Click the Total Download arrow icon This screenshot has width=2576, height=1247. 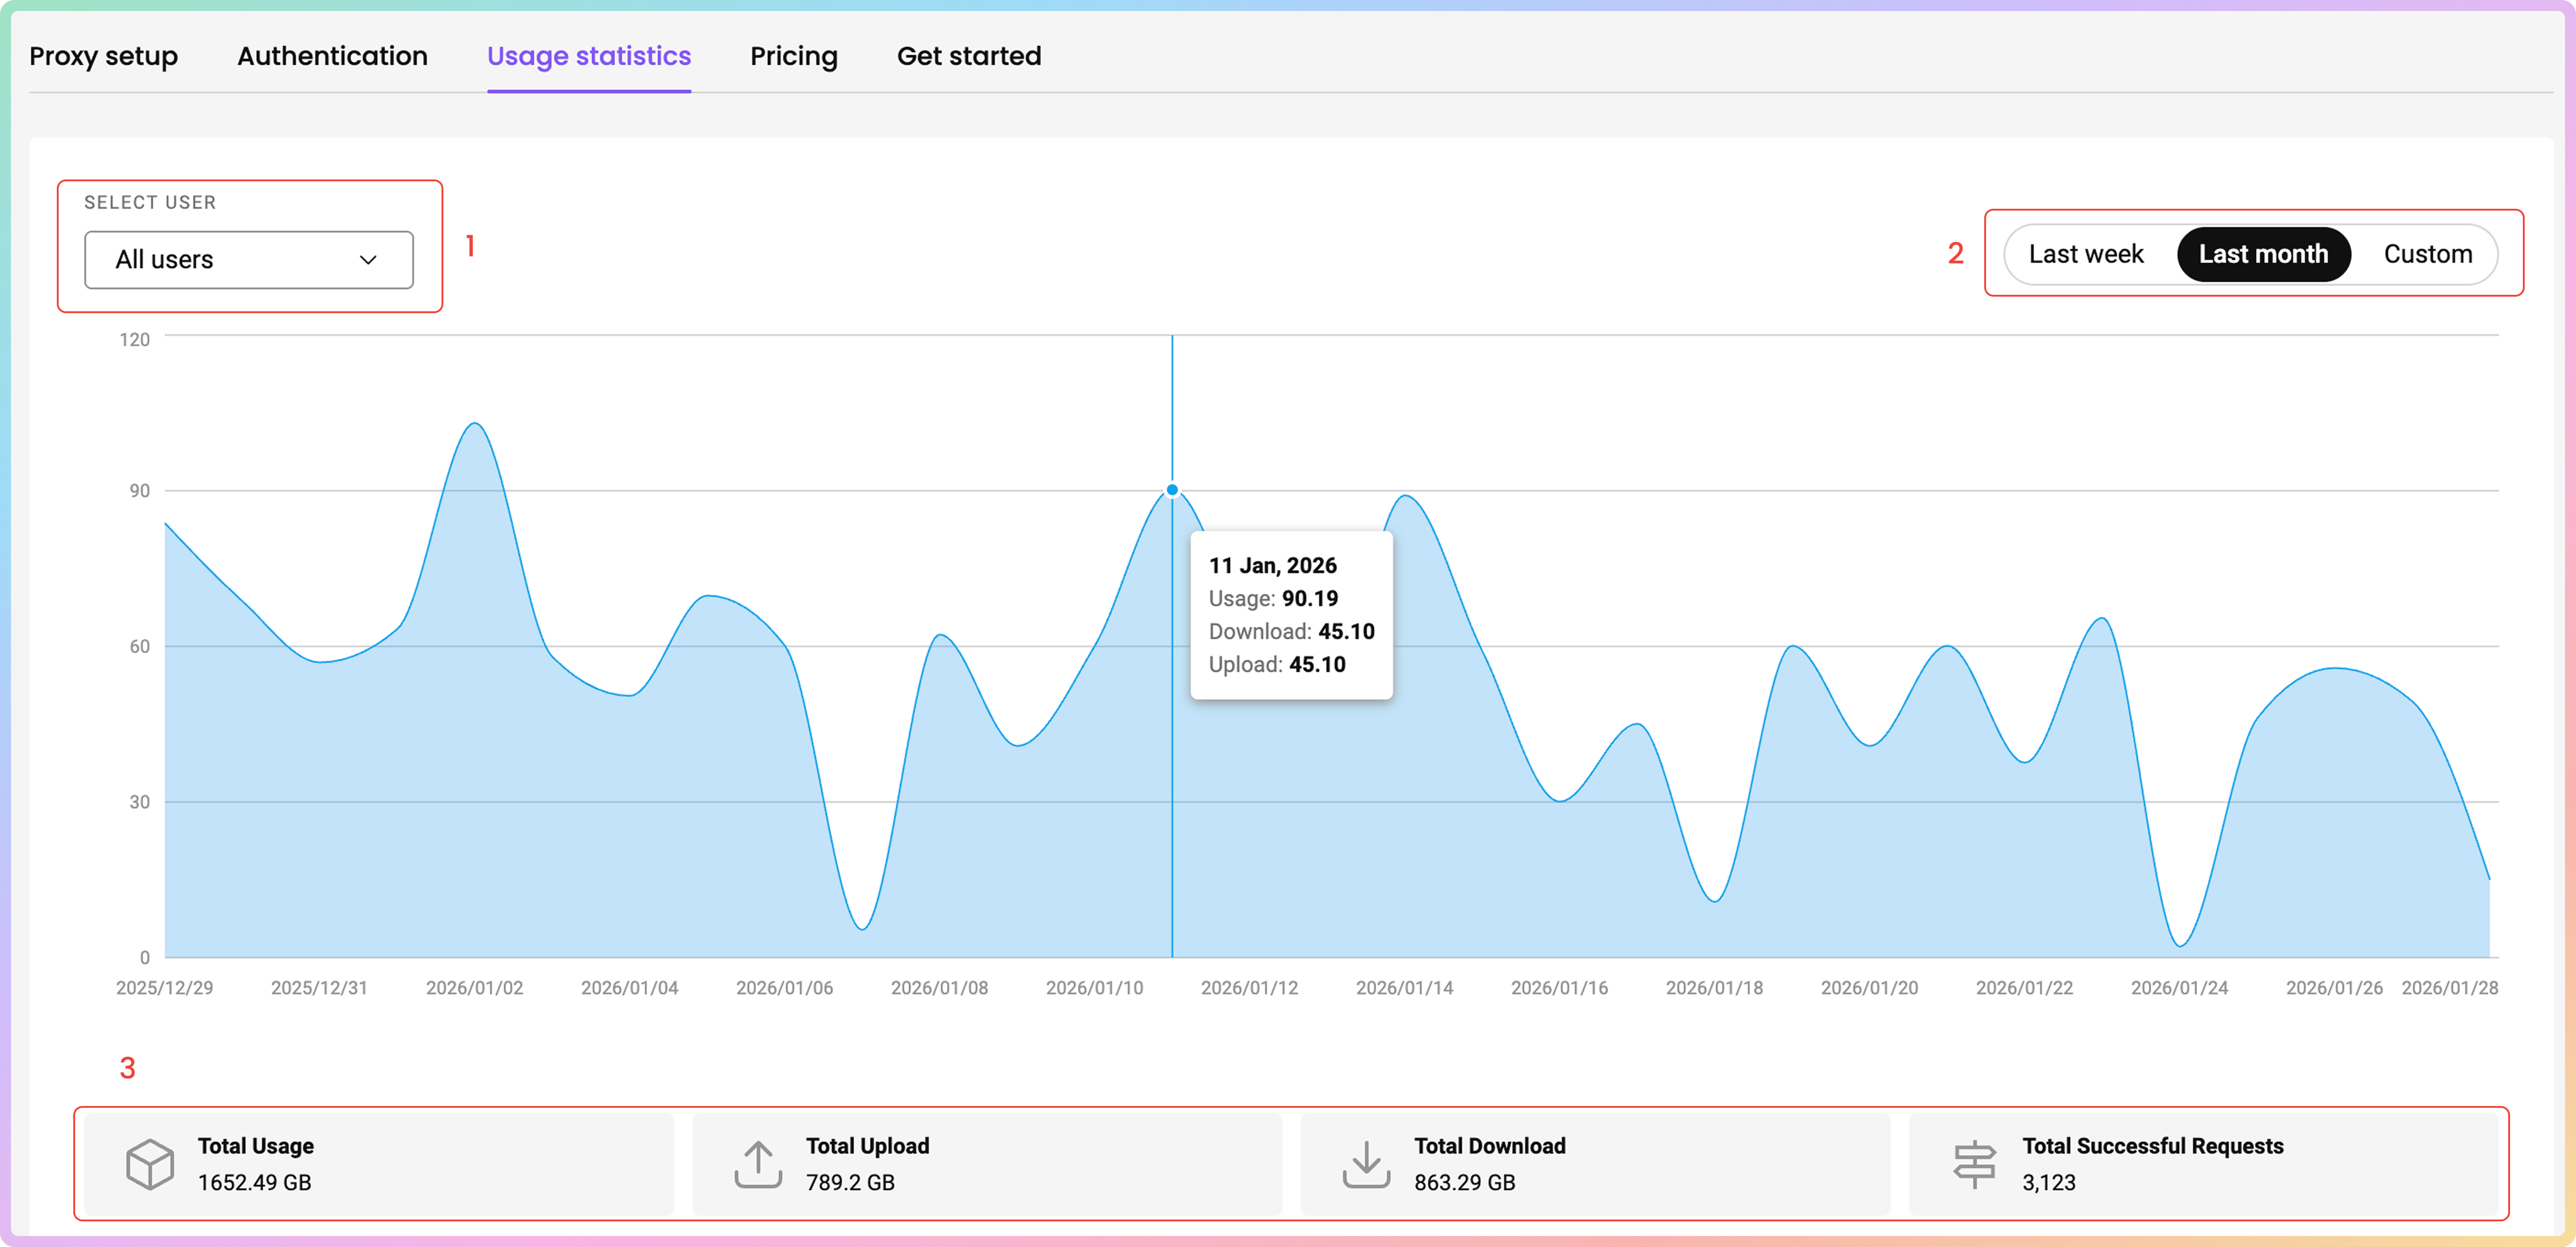[1366, 1164]
